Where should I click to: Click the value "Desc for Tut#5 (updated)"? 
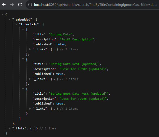pyautogui.click(x=83, y=99)
